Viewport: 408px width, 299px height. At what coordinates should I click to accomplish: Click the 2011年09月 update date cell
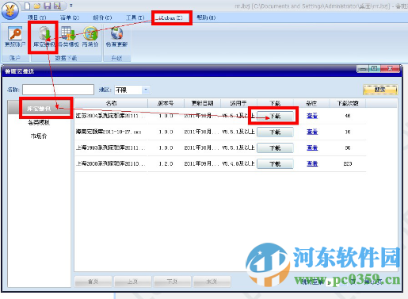click(x=201, y=163)
